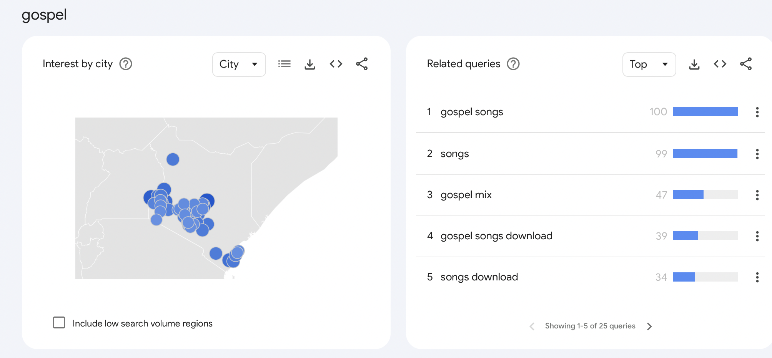Open embed code for Related queries
The width and height of the screenshot is (772, 358).
coord(720,64)
